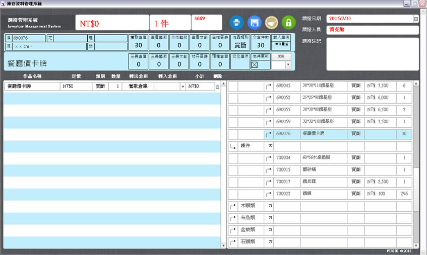Screen dimensions: 427x255
Task: Click the green padlock icon
Action: click(x=288, y=22)
